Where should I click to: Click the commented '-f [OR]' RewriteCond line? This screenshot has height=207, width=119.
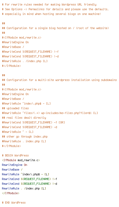(33, 122)
